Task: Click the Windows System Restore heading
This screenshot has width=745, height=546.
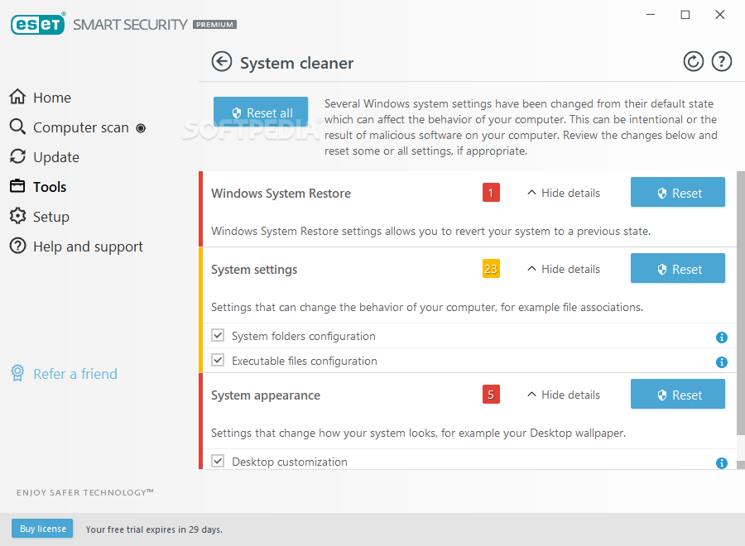Action: point(281,194)
